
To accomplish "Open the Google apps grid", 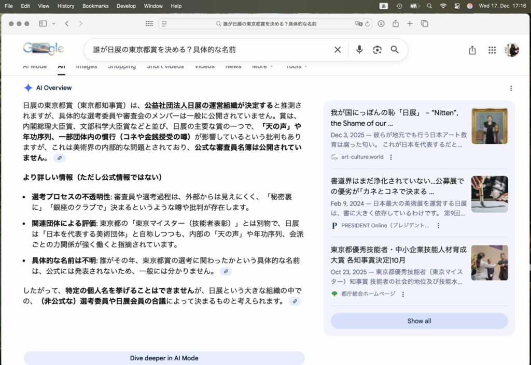I will point(492,50).
